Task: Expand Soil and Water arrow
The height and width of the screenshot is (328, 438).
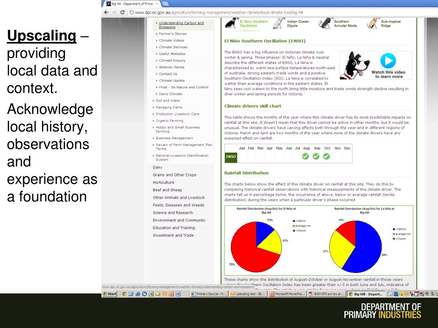Action: point(154,101)
